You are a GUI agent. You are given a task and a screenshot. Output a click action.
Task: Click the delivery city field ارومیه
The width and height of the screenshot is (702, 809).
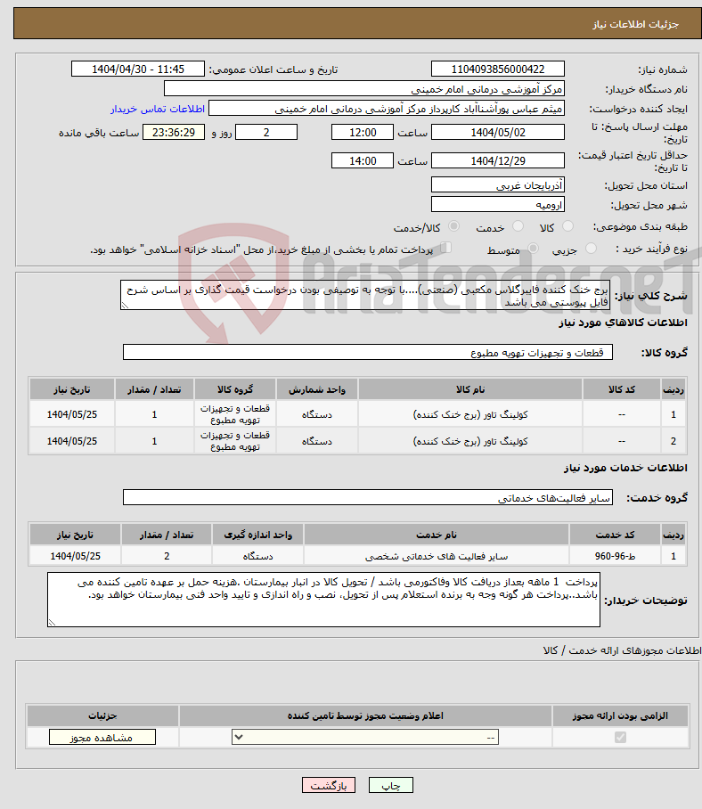[x=498, y=205]
